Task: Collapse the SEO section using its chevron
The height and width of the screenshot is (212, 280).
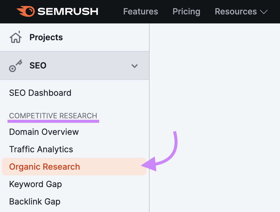Action: (x=135, y=66)
